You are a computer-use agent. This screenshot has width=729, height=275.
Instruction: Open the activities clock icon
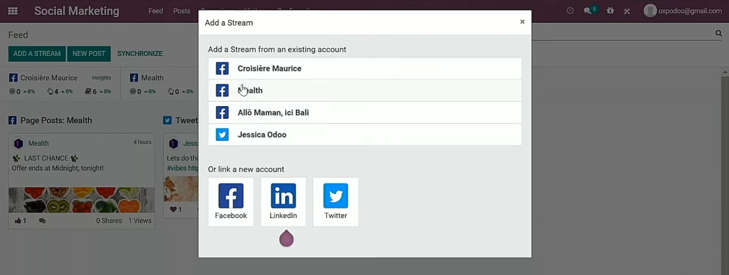(x=570, y=11)
